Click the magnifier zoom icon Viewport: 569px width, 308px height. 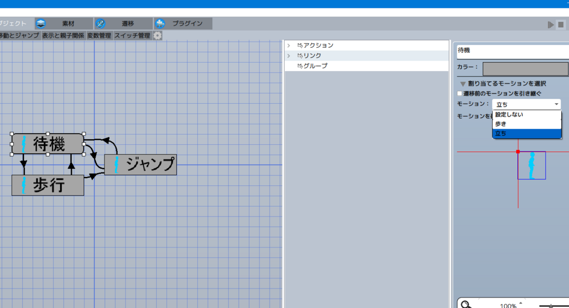[x=466, y=304]
